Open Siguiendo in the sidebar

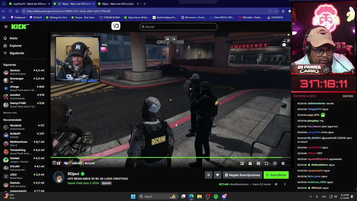tap(17, 53)
